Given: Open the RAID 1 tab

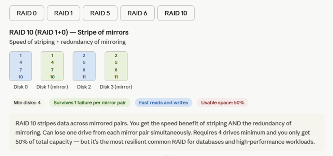Looking at the screenshot, I should [x=64, y=13].
